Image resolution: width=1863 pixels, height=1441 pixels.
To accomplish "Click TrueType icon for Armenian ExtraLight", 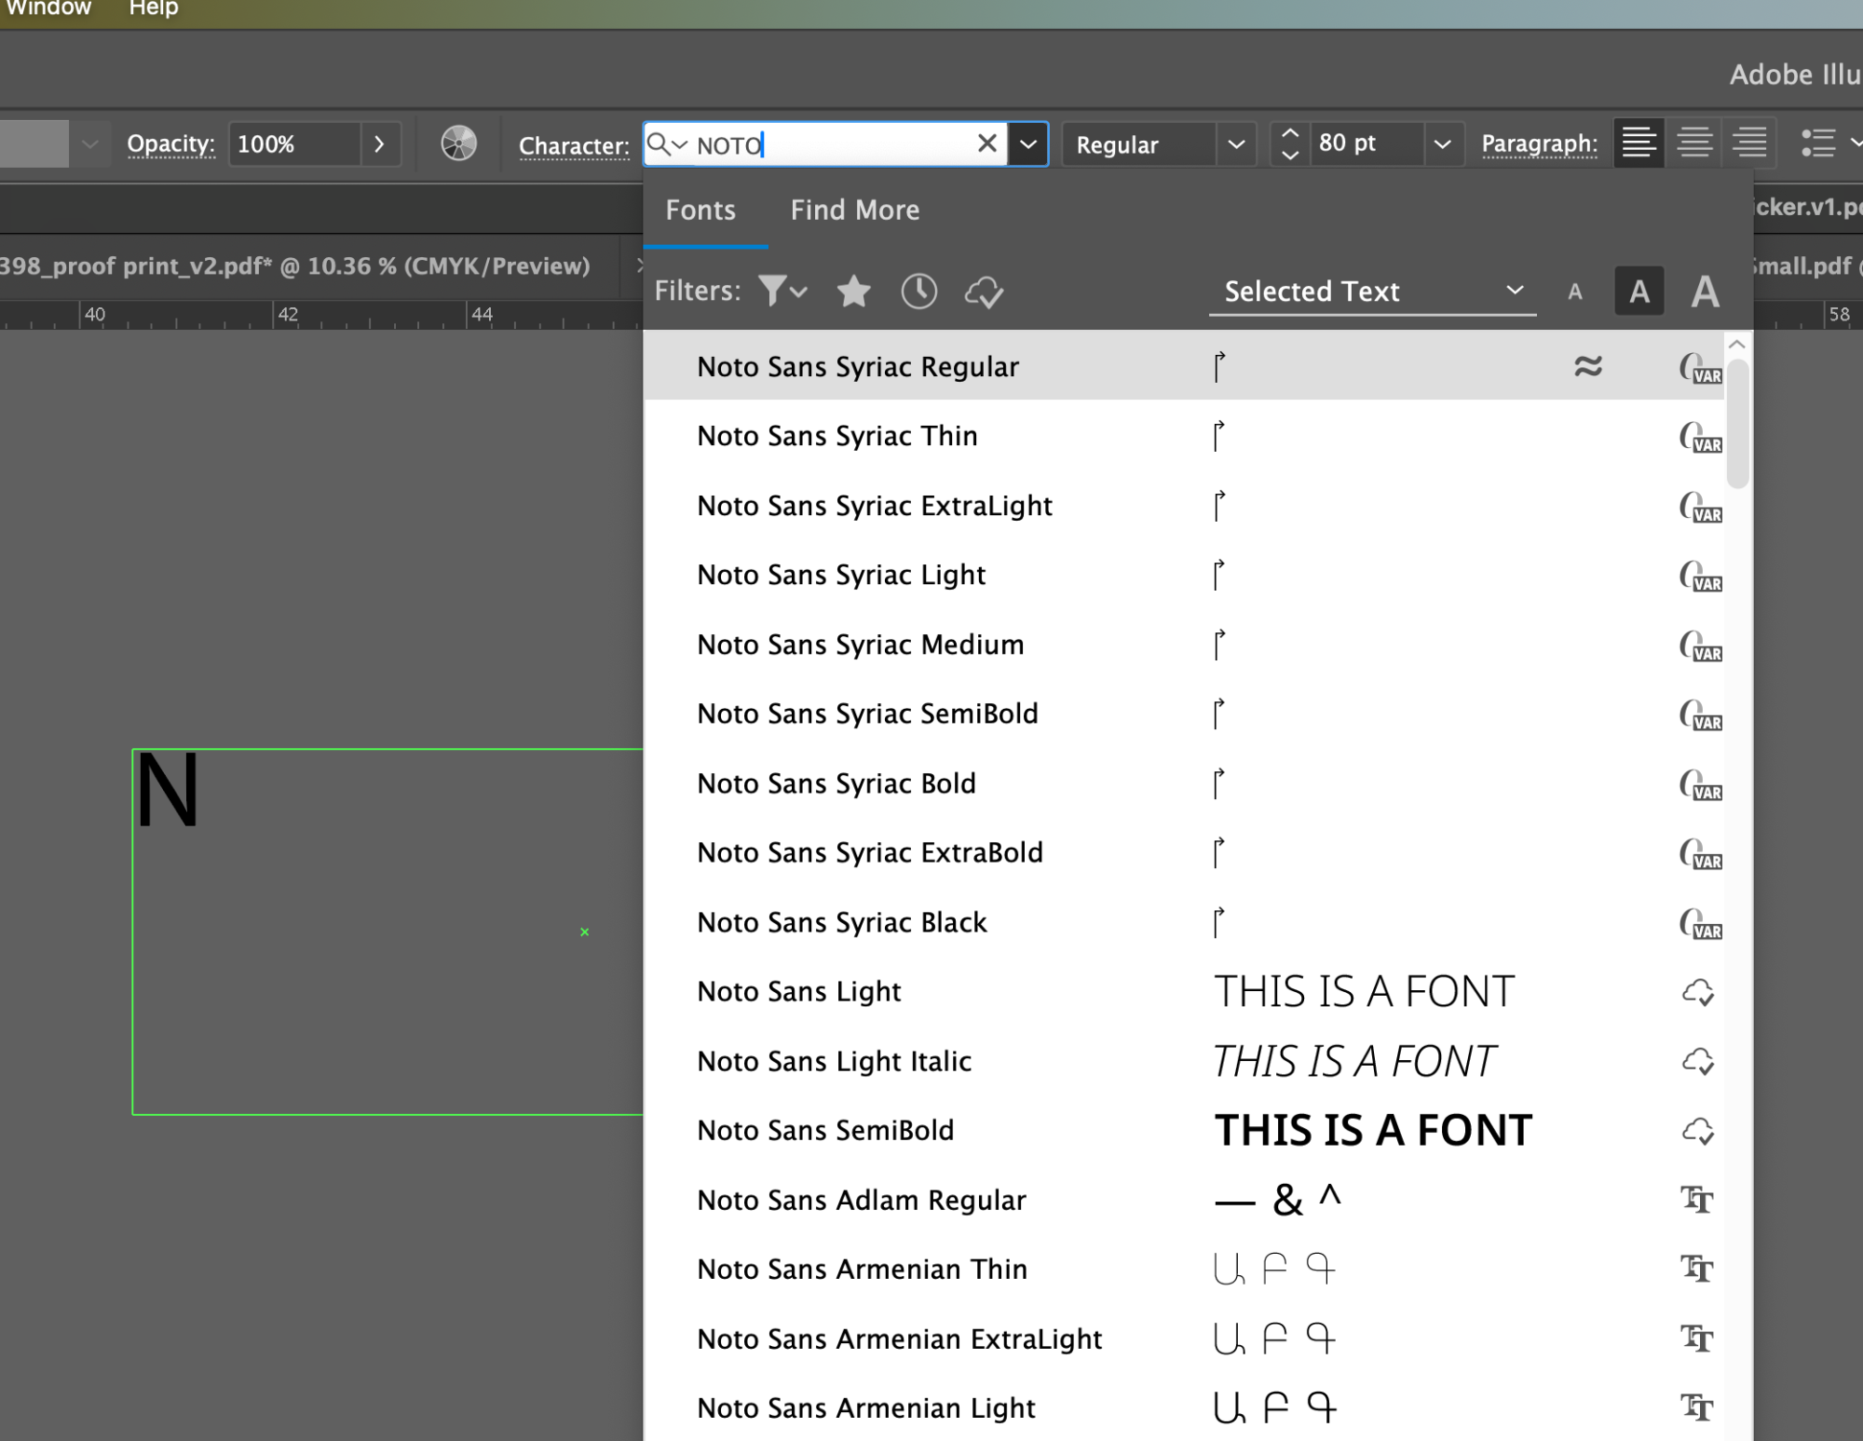I will 1696,1339.
